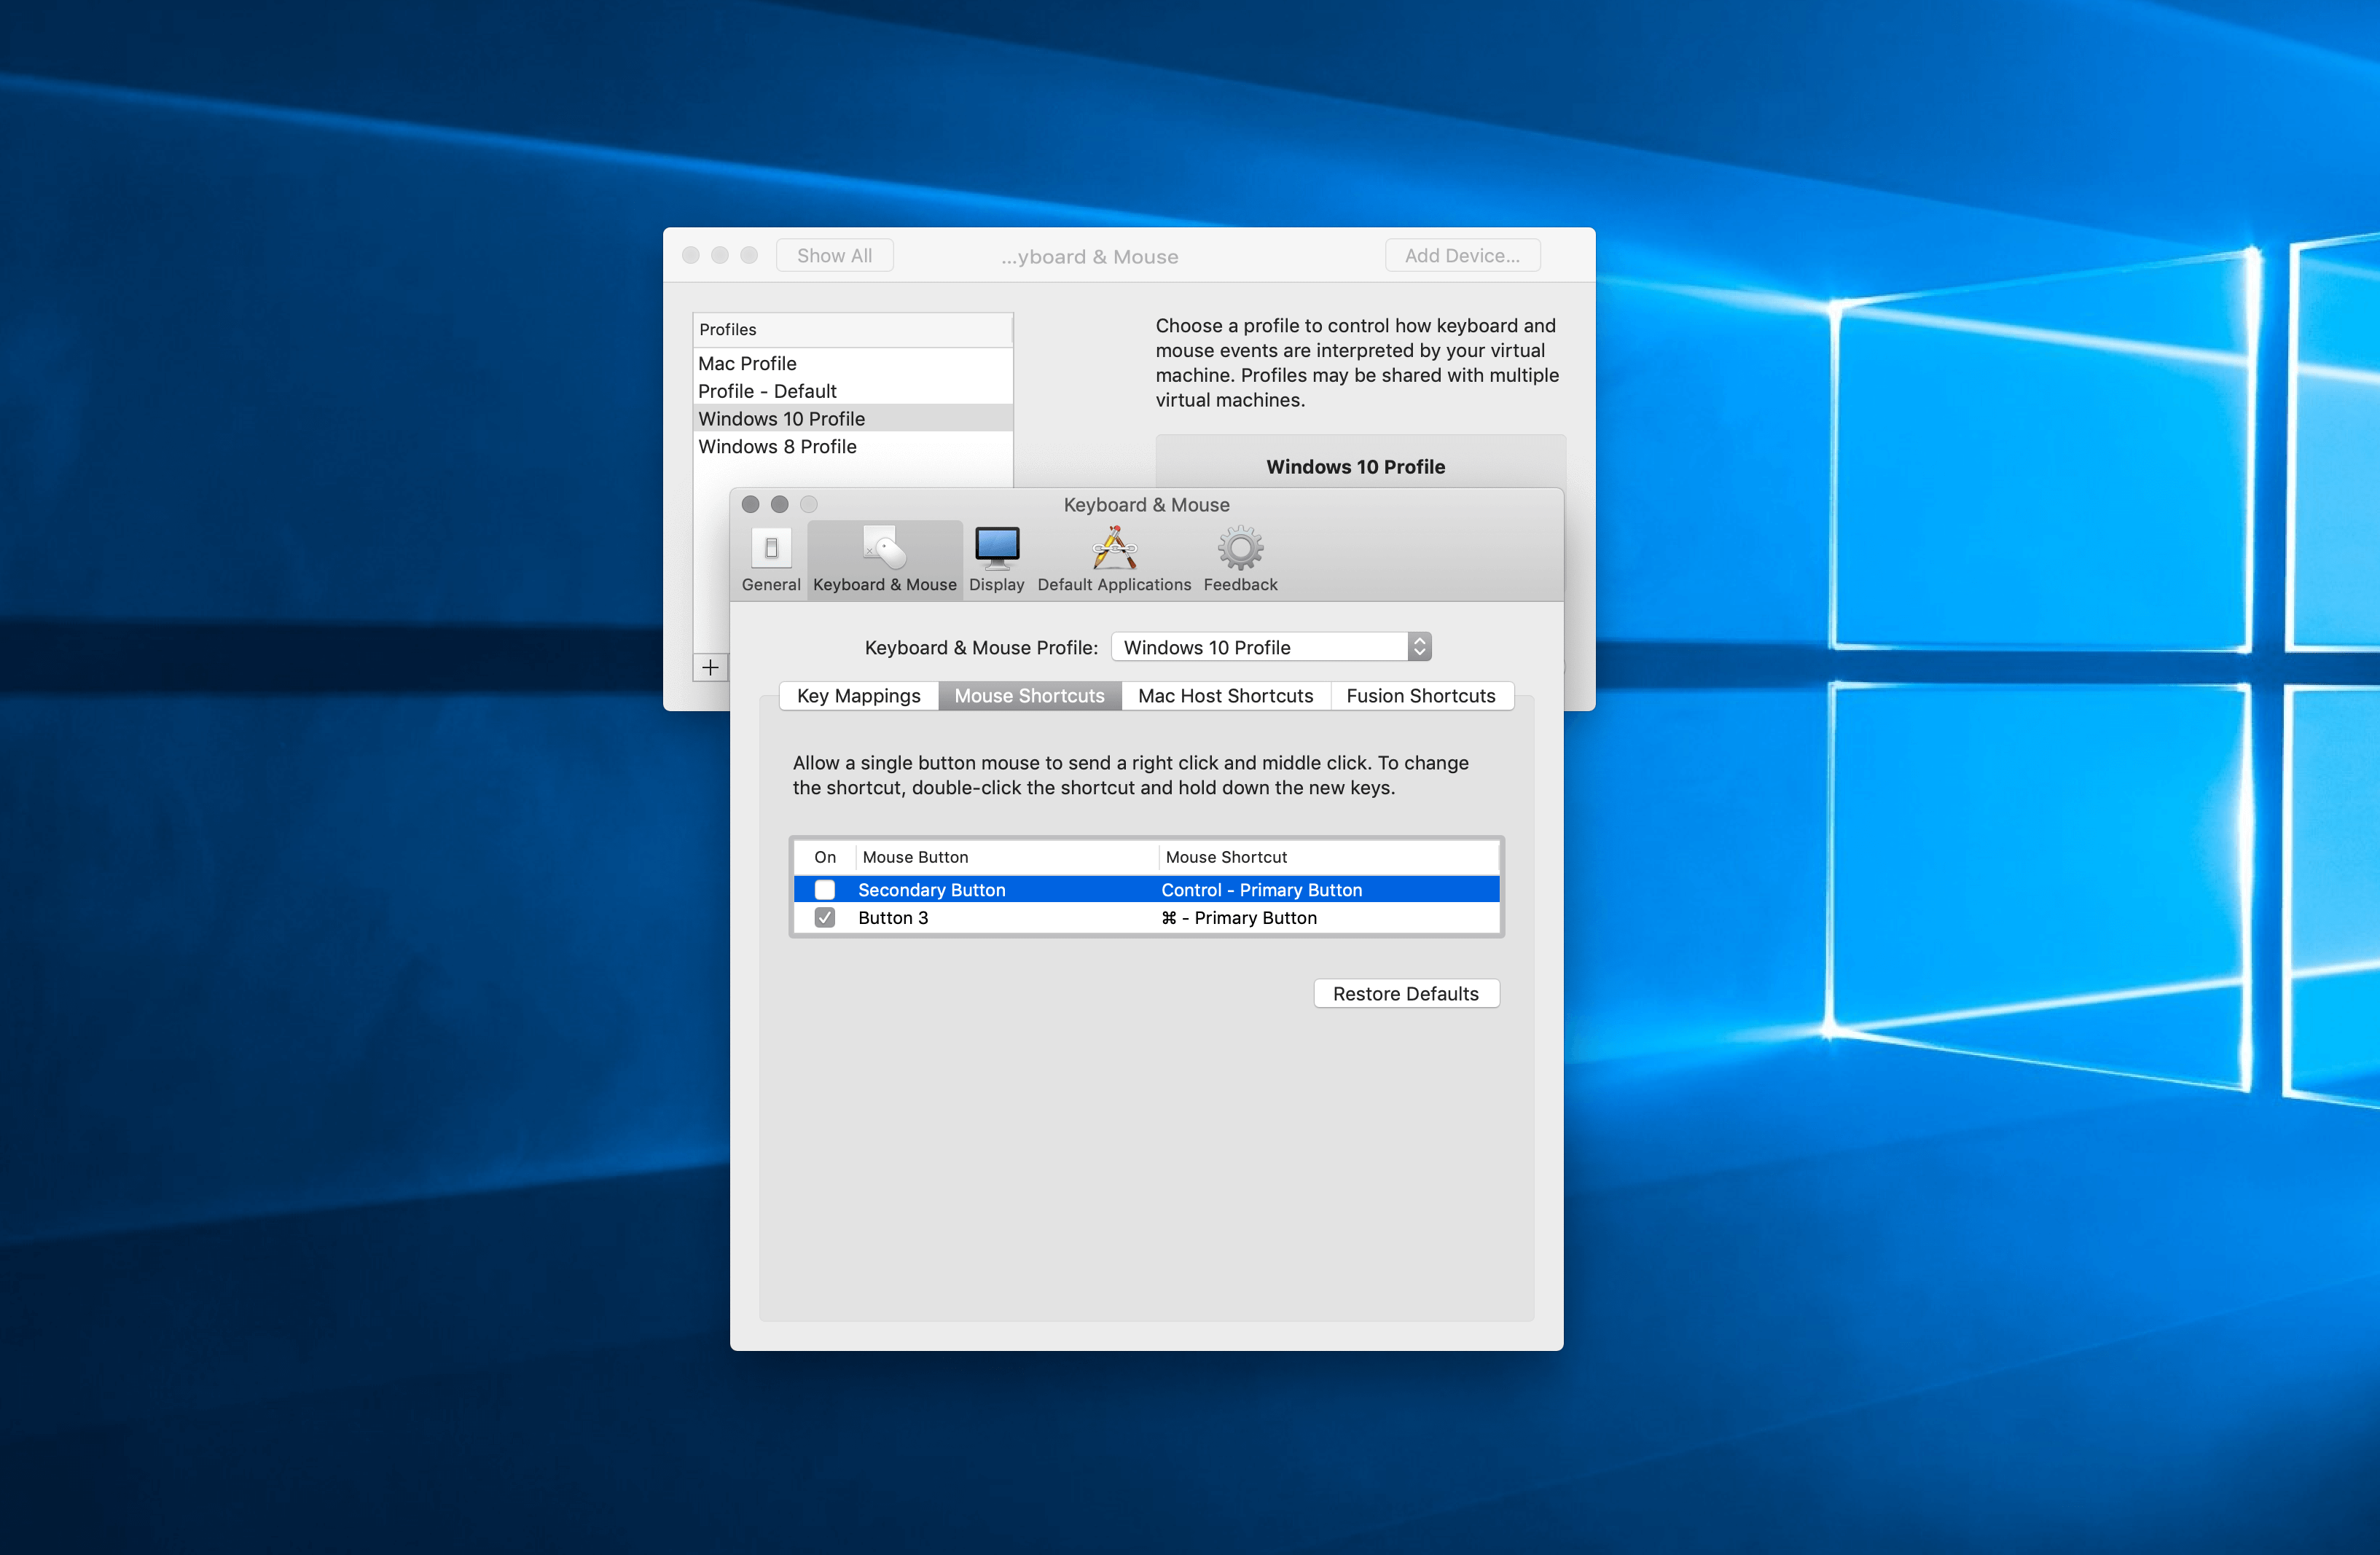
Task: Disable the Button 3 shortcut checkbox
Action: point(825,917)
